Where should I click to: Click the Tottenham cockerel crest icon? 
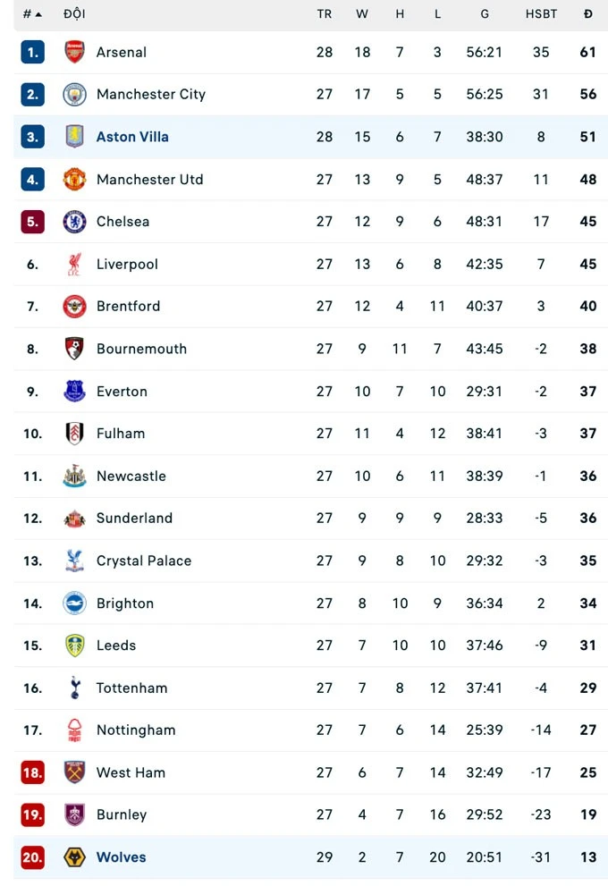74,688
